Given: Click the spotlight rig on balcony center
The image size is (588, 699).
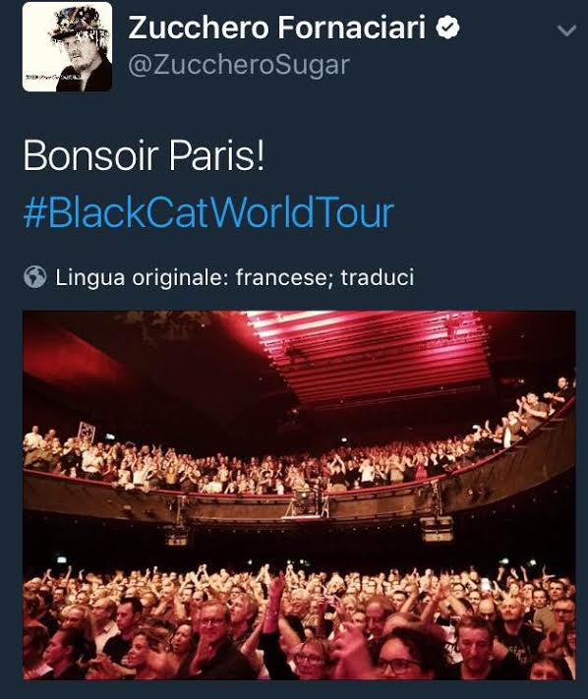Looking at the screenshot, I should 308,500.
